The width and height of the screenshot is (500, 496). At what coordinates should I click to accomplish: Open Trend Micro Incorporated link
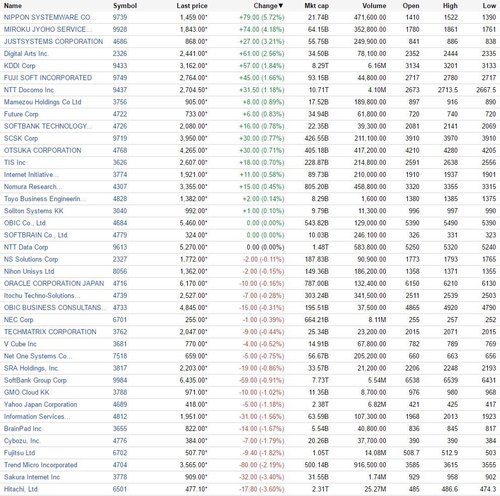40,465
